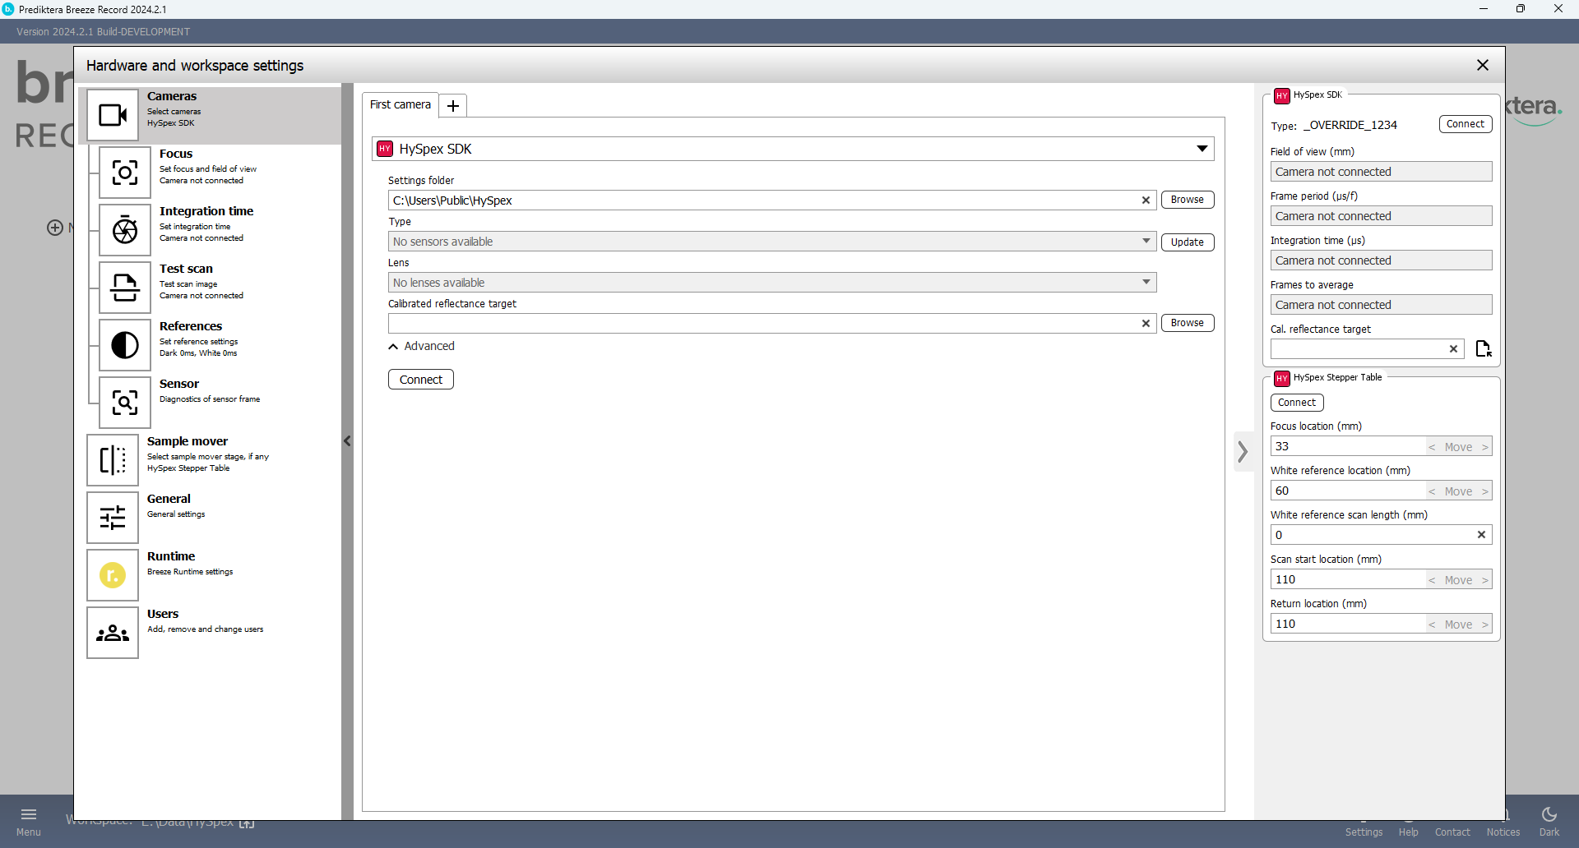Open the Users management icon
1579x848 pixels.
[x=113, y=633]
